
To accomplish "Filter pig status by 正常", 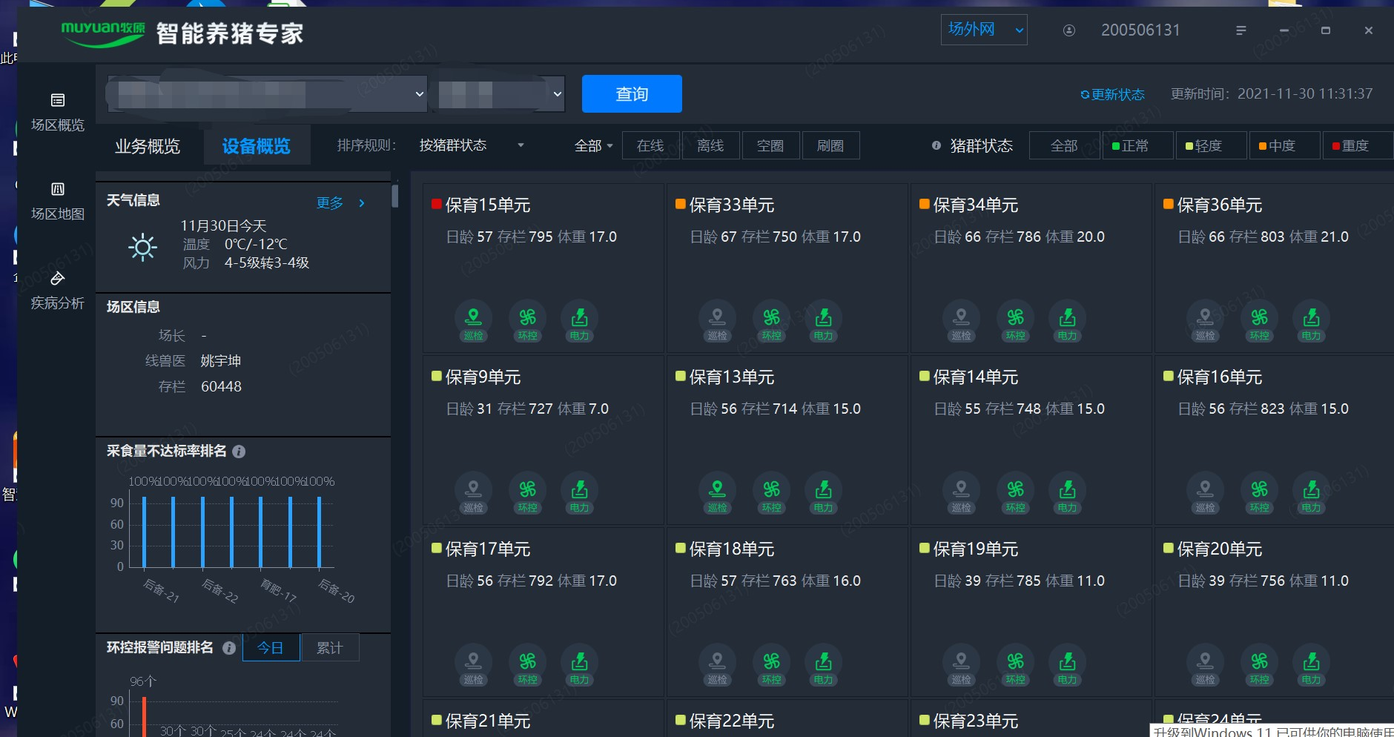I will pos(1137,146).
